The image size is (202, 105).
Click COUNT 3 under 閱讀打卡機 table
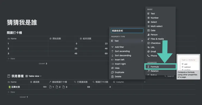tap(43, 64)
